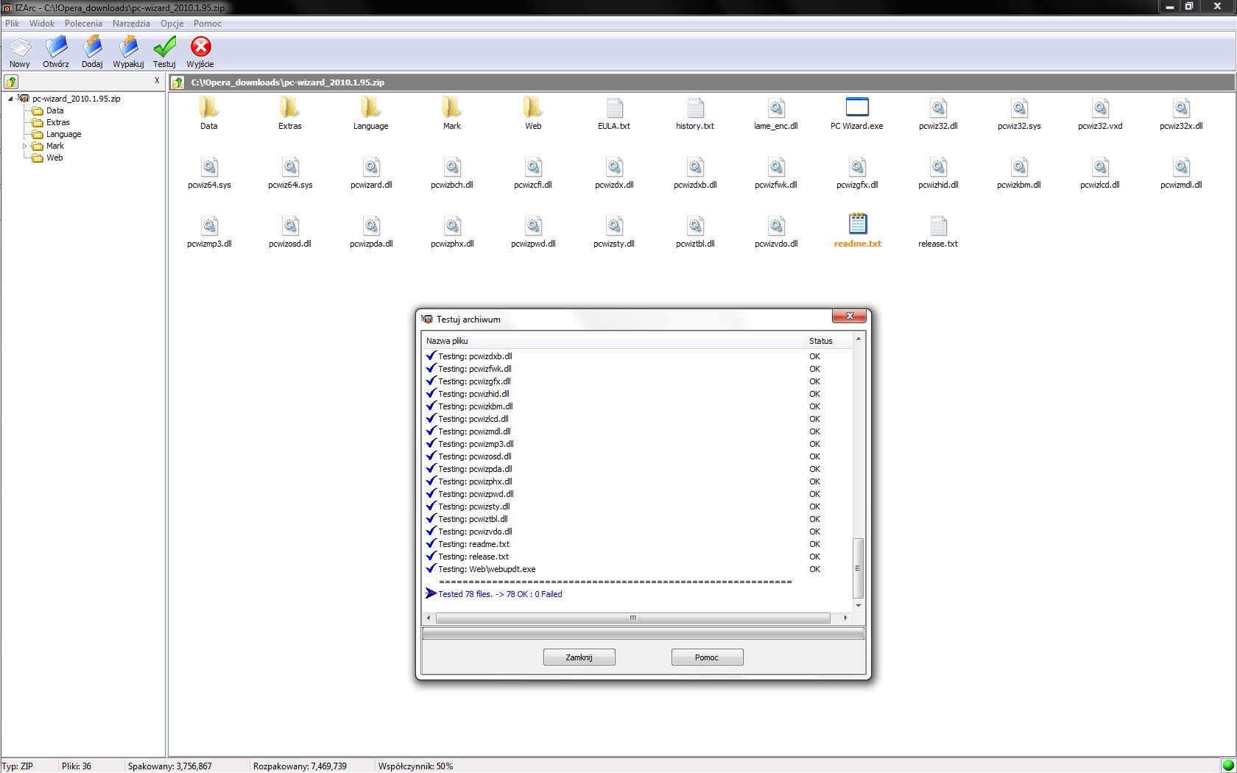Click the up-folder icon beside the archive path
The image size is (1237, 773).
177,82
